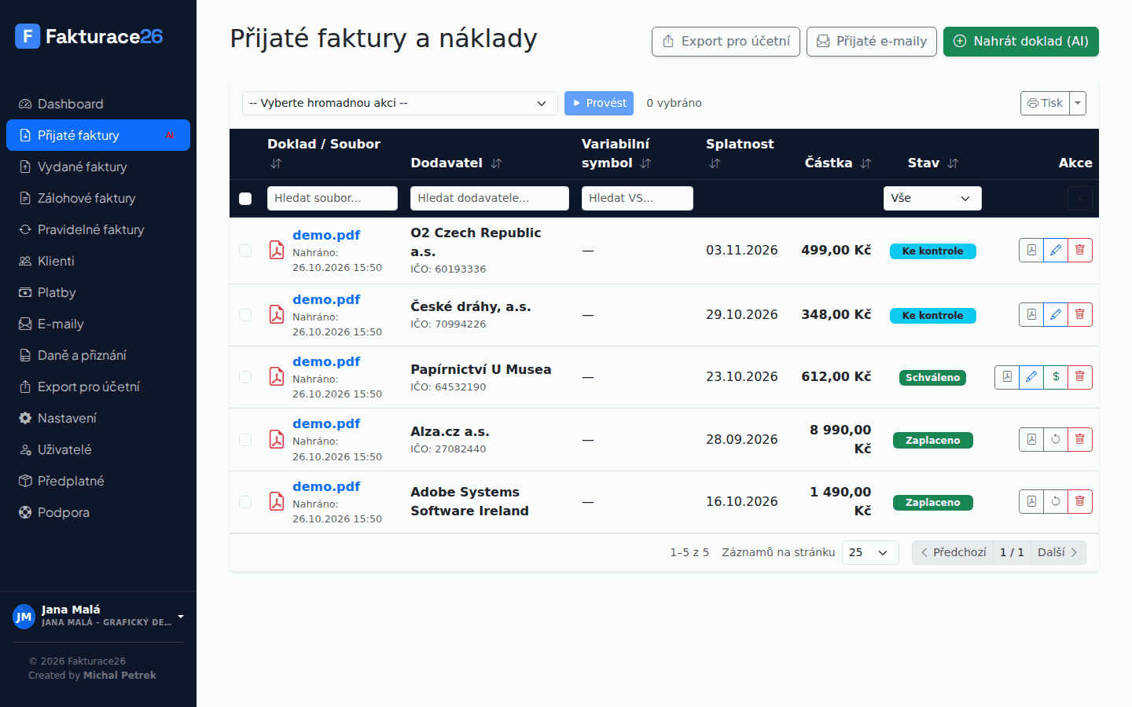Check the Alza.cz row checkbox
Screen dimensions: 1132x707
click(x=245, y=440)
